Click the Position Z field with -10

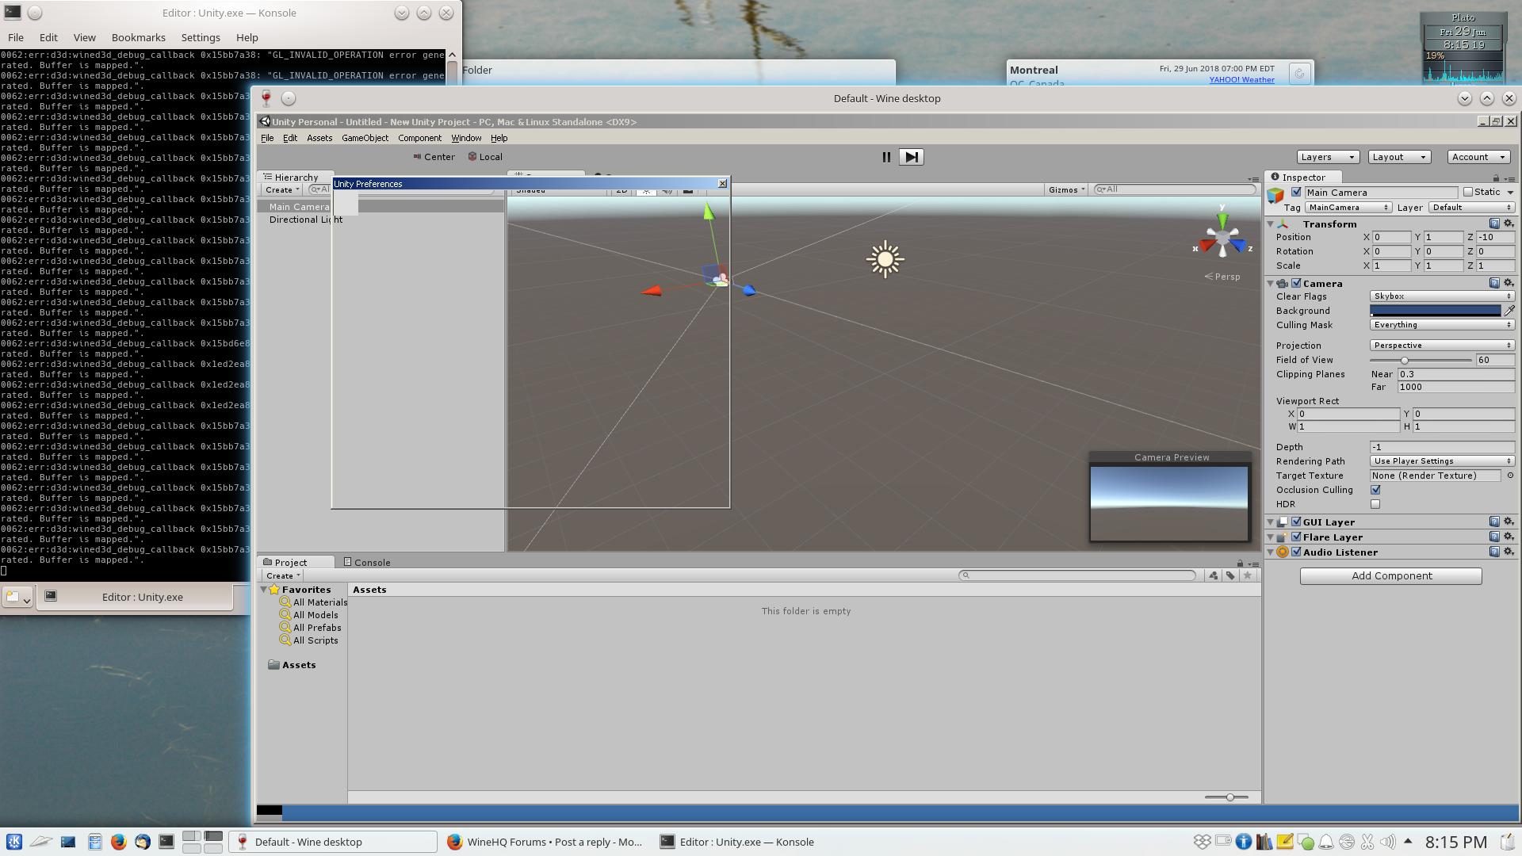(1495, 237)
